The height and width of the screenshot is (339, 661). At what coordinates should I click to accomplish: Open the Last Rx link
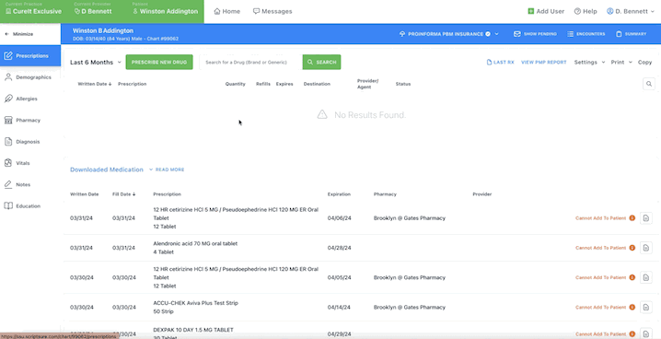pos(501,62)
